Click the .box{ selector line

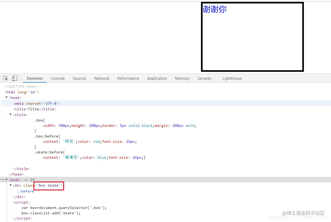40,120
